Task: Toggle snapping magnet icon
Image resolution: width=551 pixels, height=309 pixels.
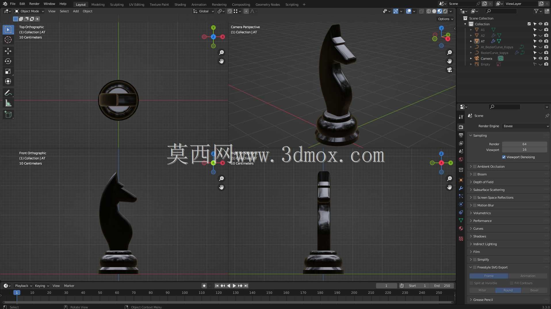Action: tap(229, 11)
